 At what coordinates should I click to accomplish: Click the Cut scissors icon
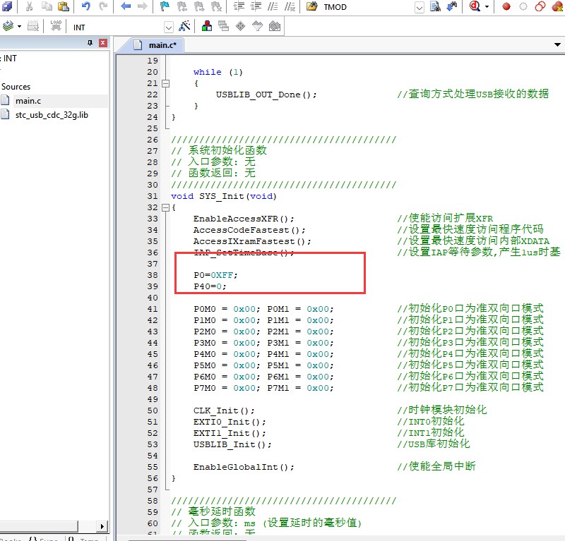[x=30, y=6]
